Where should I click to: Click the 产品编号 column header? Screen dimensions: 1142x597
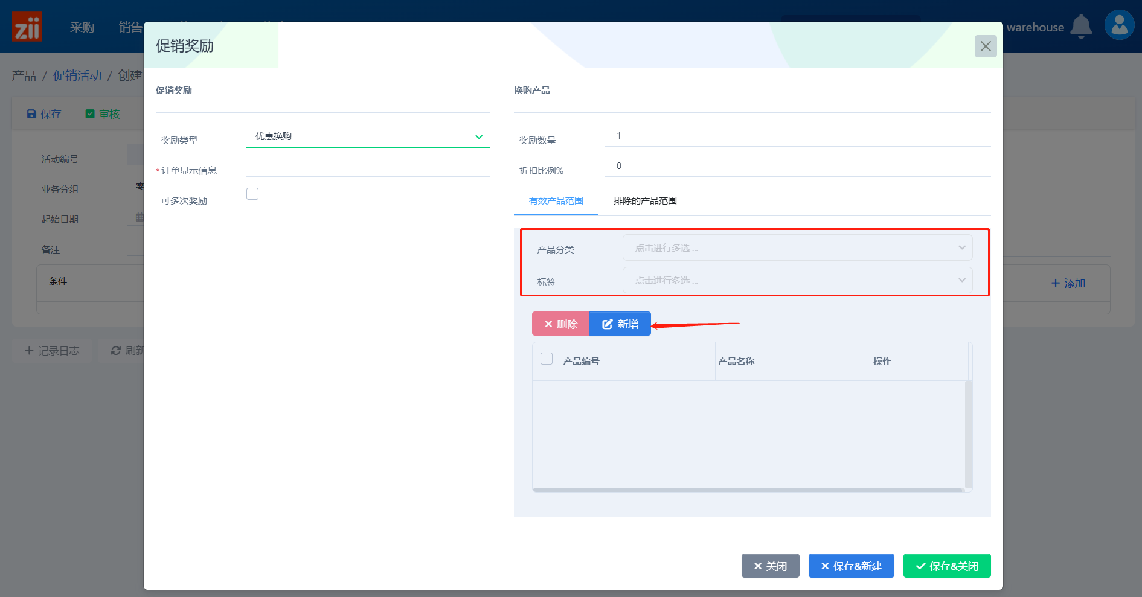click(x=638, y=361)
